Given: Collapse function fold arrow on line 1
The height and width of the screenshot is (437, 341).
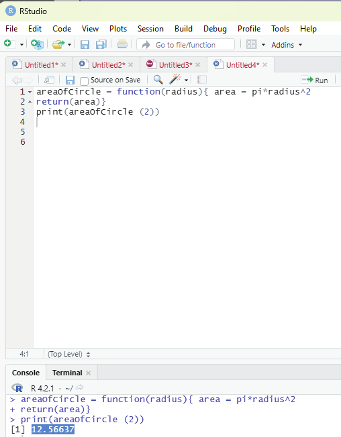Looking at the screenshot, I should [30, 92].
